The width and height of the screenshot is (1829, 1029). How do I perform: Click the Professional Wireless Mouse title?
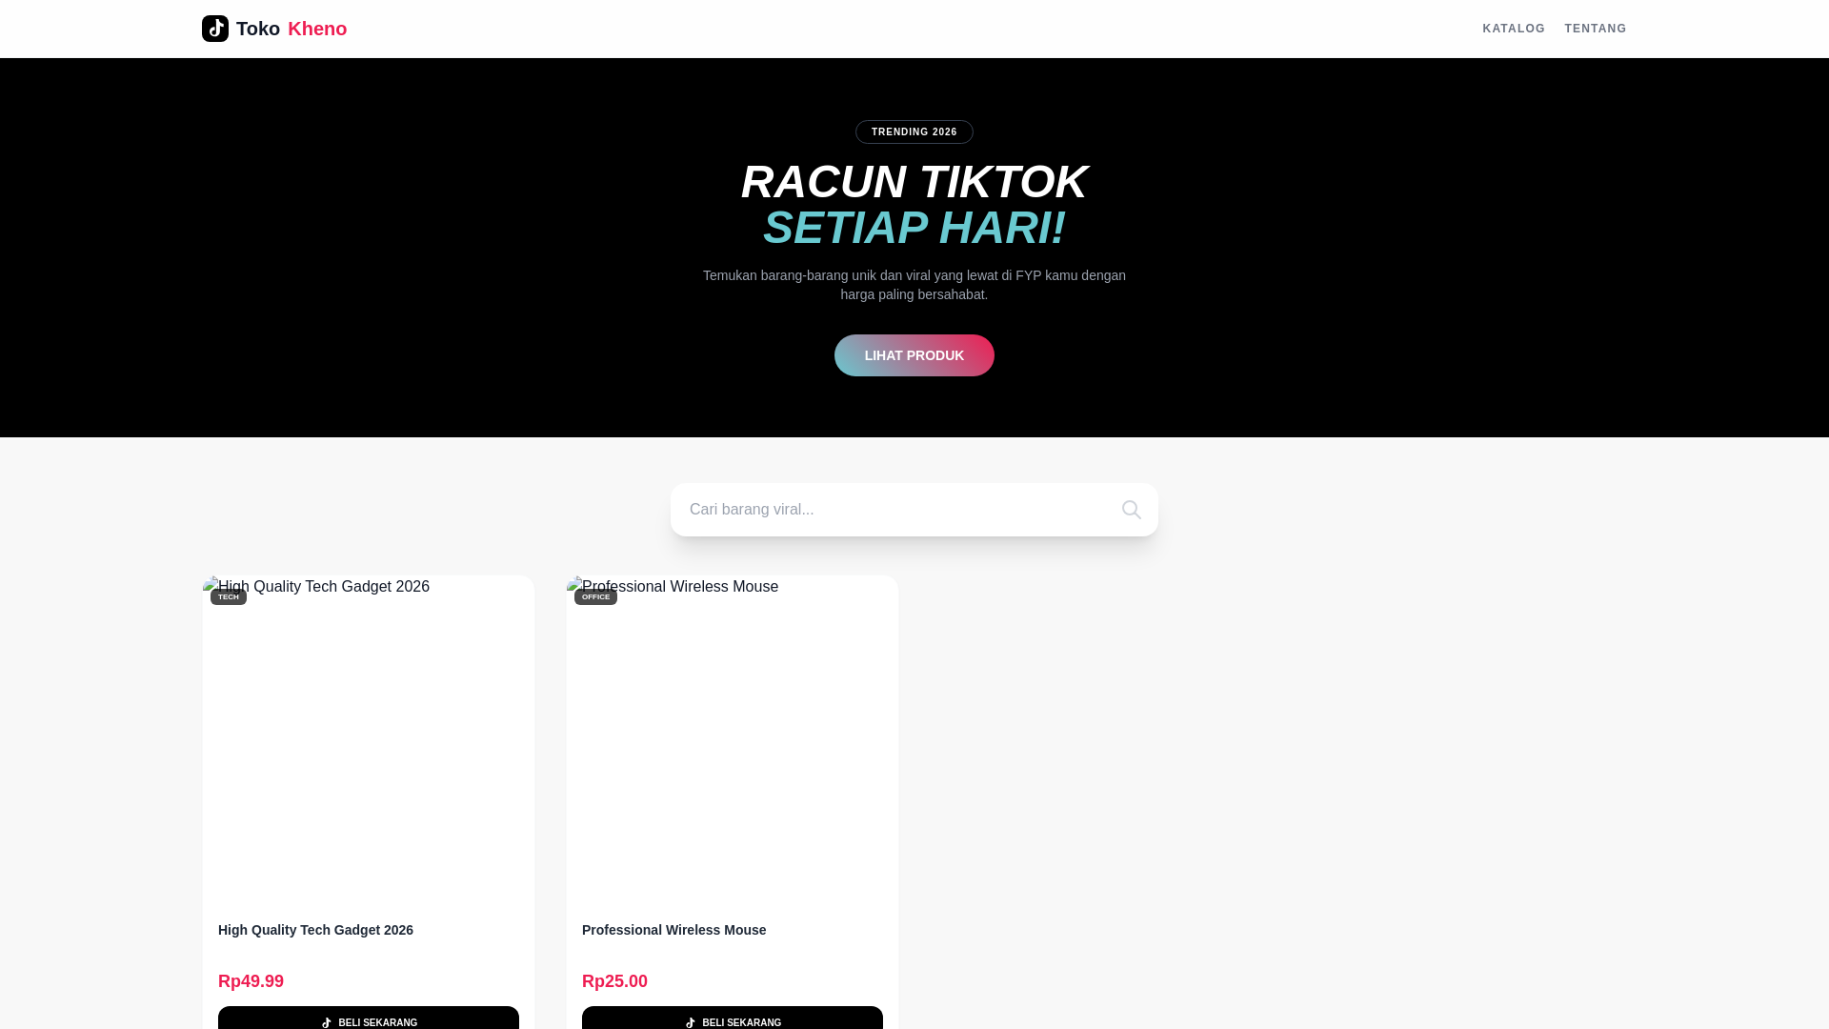coord(673,930)
